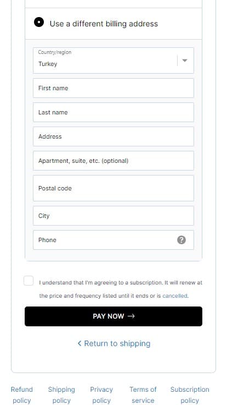Focus the Last name input field
Viewport: 227px width, 405px height.
coord(113,112)
